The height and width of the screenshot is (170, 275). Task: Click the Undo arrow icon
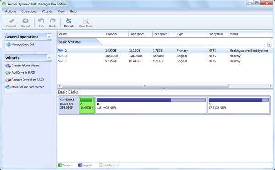[41, 21]
